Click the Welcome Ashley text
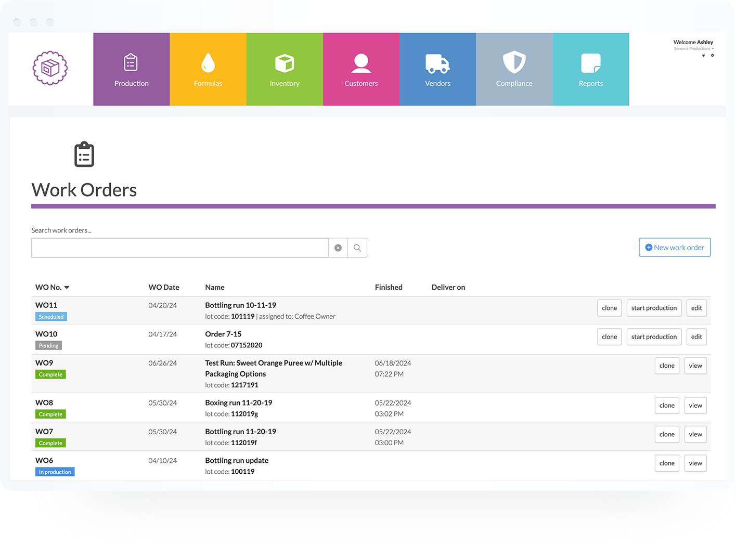 [693, 42]
